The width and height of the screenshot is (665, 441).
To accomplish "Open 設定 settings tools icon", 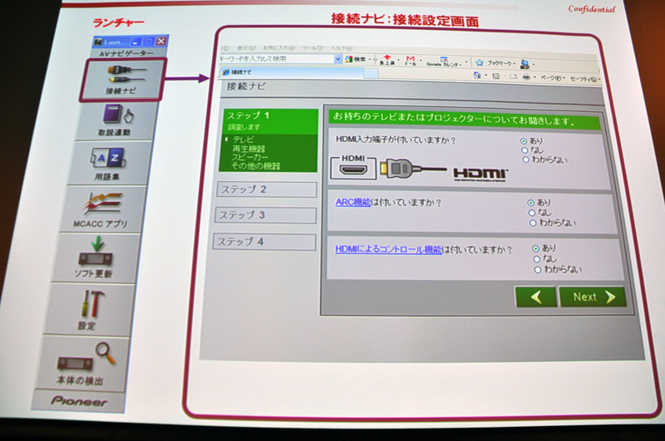I will point(88,310).
